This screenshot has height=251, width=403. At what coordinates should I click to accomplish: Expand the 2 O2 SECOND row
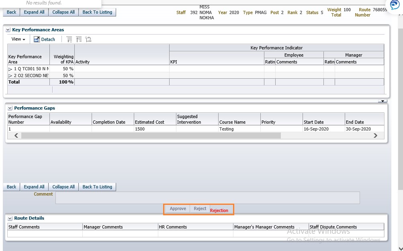pyautogui.click(x=10, y=76)
